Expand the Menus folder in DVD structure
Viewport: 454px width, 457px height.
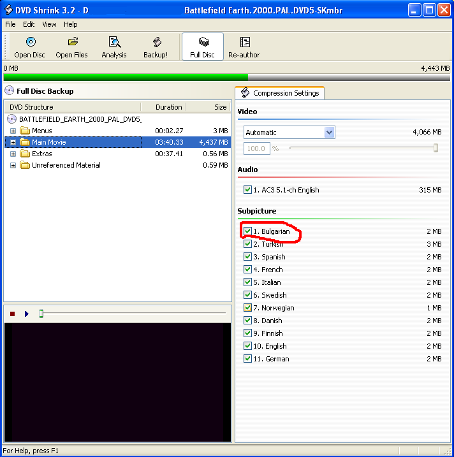[13, 131]
